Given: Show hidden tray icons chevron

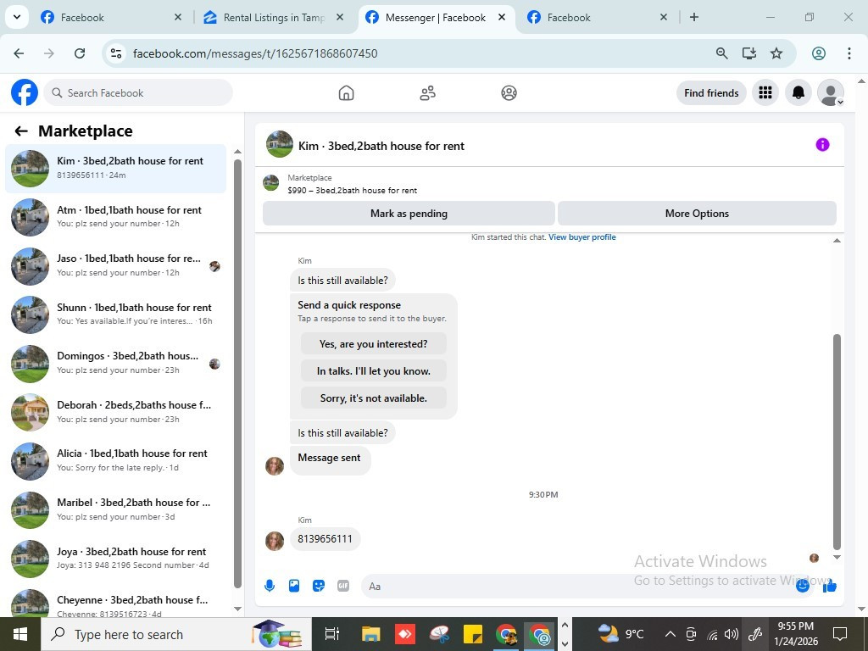Looking at the screenshot, I should click(670, 634).
